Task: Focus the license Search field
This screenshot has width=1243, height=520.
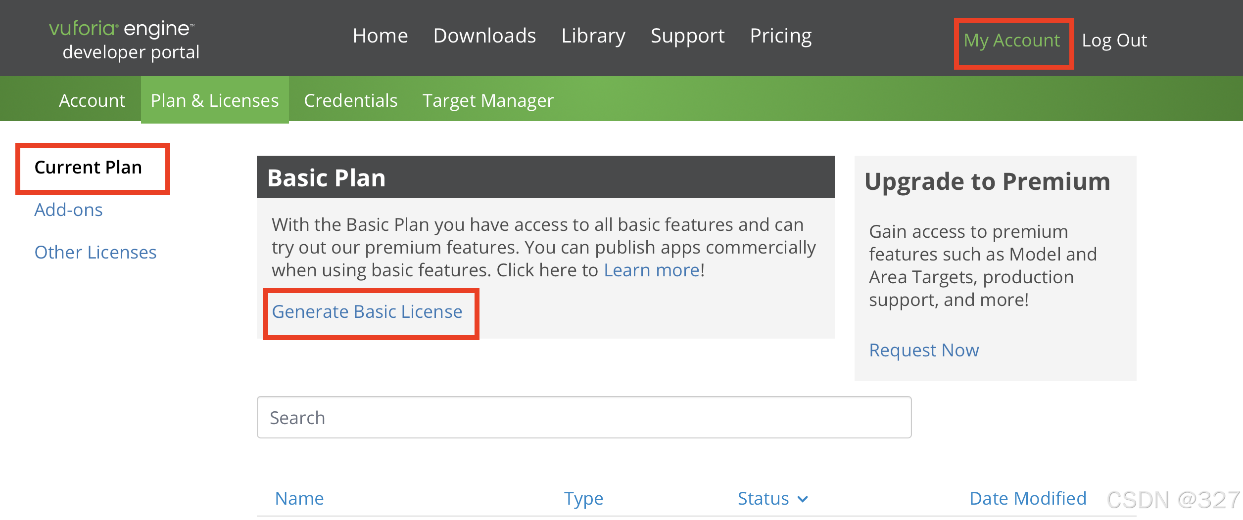Action: pos(584,417)
